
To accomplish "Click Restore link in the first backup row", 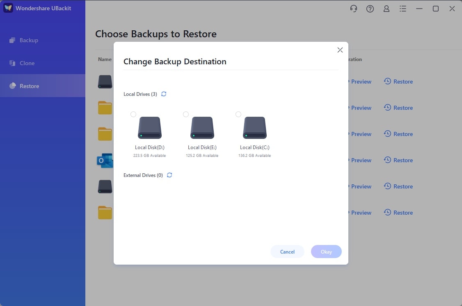I will click(x=398, y=82).
